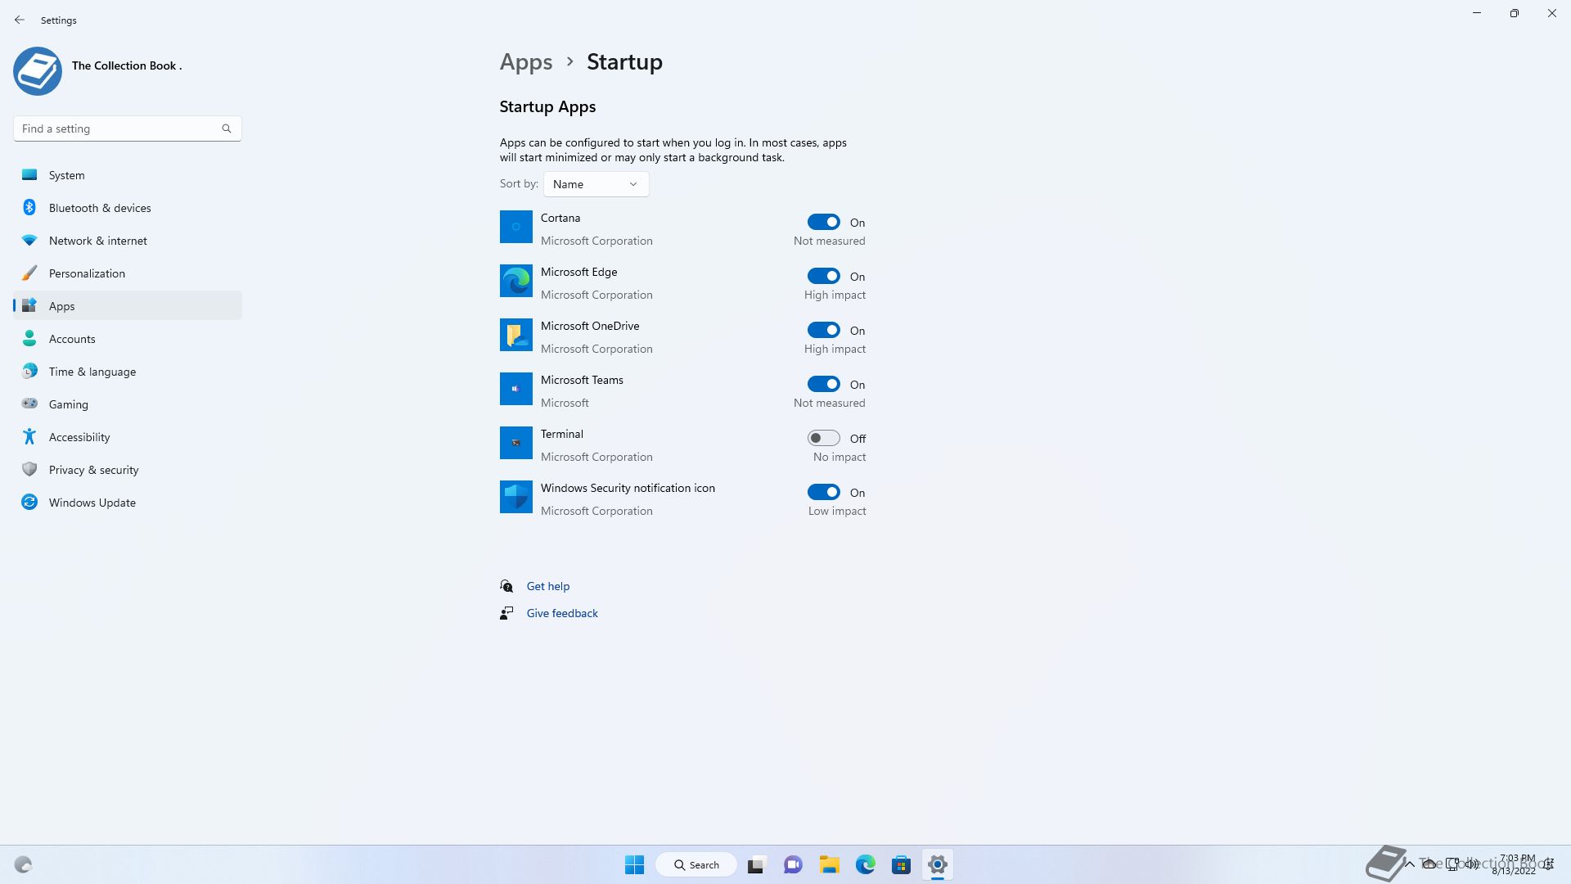Viewport: 1571px width, 884px height.
Task: Open Windows Update in sidebar
Action: (x=128, y=503)
